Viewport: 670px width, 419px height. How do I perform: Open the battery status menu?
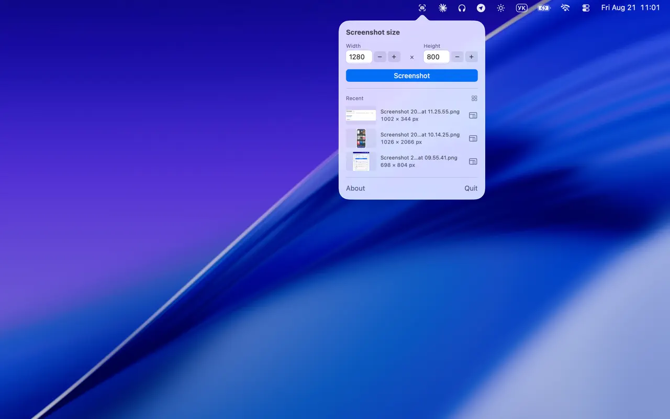pyautogui.click(x=544, y=8)
